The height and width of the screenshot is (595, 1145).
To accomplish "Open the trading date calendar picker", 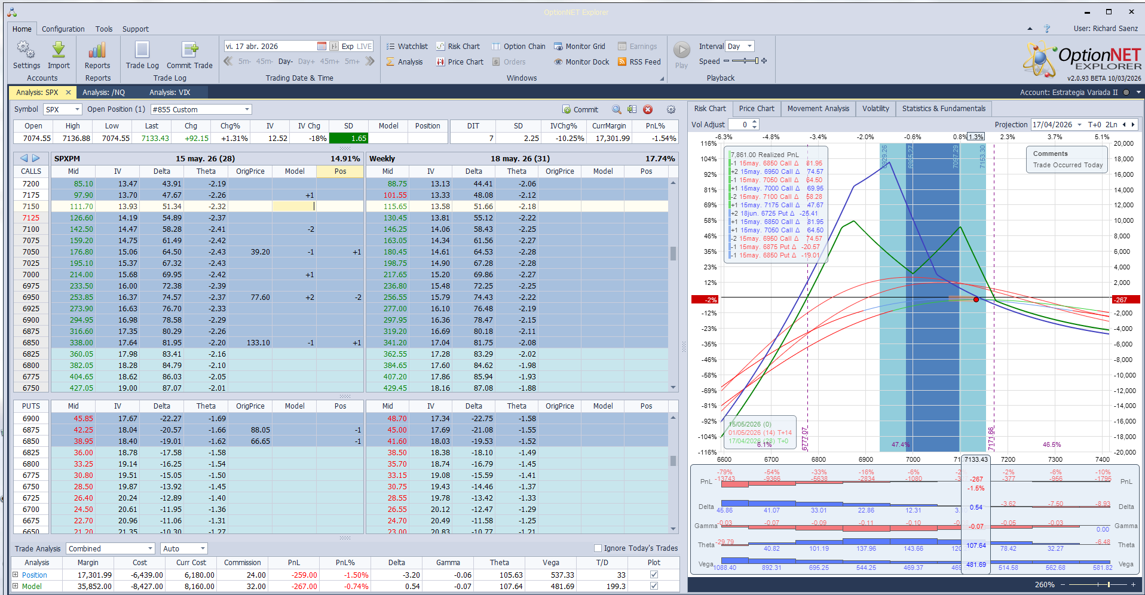I will pos(322,46).
